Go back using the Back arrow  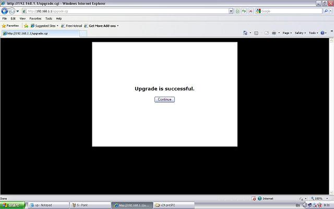coord(5,11)
